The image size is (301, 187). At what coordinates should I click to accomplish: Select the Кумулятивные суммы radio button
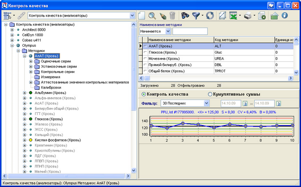pos(211,94)
